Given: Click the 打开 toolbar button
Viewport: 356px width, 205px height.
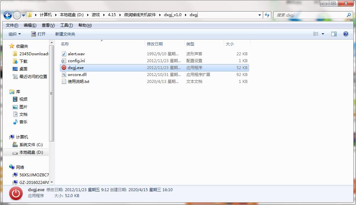Looking at the screenshot, I should click(x=39, y=34).
